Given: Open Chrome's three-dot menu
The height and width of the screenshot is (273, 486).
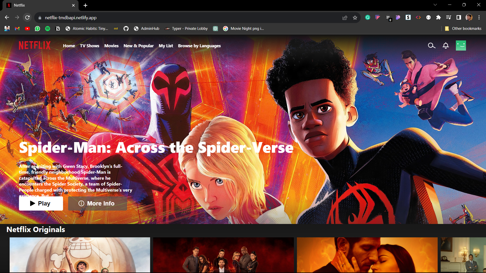Looking at the screenshot, I should 479,17.
